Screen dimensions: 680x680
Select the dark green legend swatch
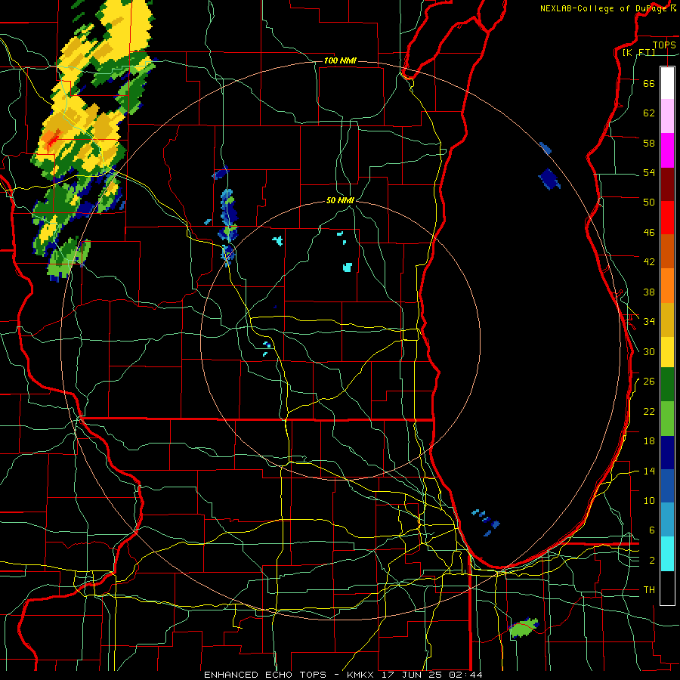(667, 385)
